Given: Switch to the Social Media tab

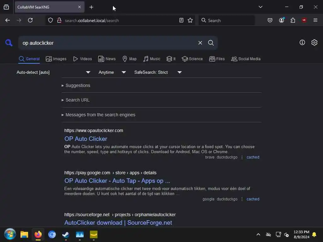Looking at the screenshot, I should (x=246, y=59).
